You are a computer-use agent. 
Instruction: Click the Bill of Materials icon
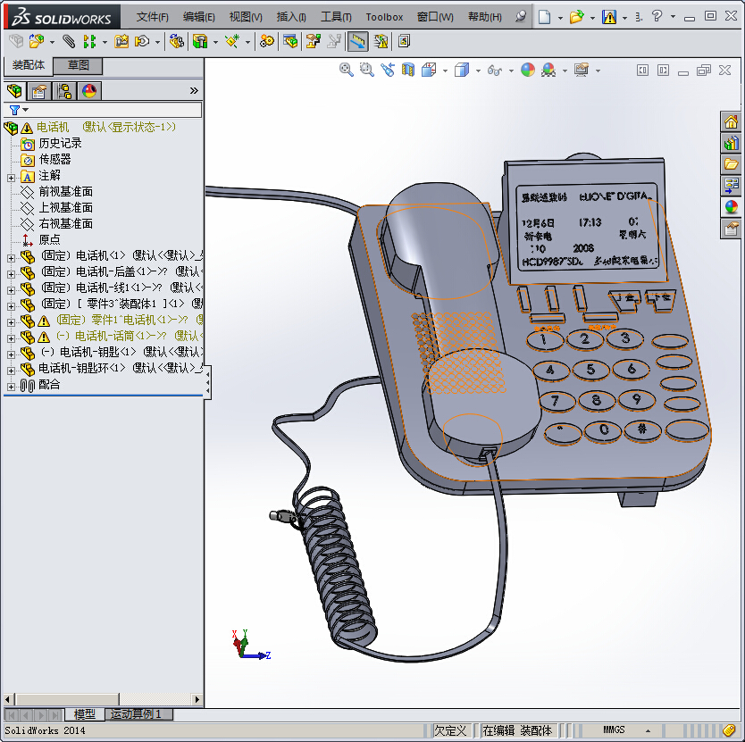290,41
